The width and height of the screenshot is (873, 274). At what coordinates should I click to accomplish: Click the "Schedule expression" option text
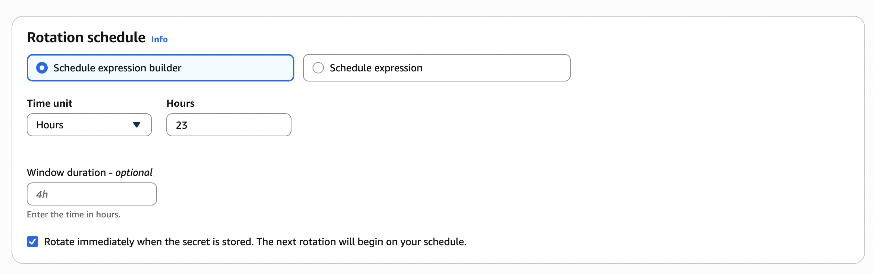click(x=376, y=68)
